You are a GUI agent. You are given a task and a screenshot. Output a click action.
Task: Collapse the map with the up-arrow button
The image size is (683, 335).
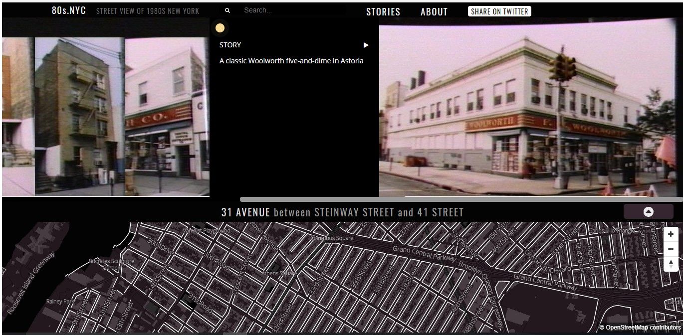pos(648,211)
